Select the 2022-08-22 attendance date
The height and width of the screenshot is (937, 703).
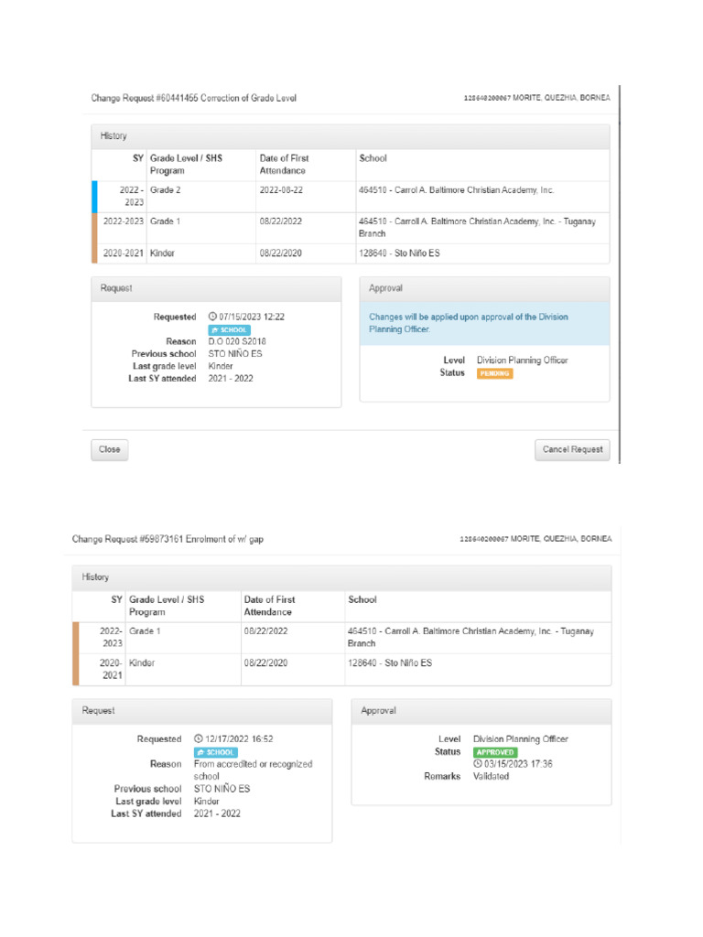point(281,190)
